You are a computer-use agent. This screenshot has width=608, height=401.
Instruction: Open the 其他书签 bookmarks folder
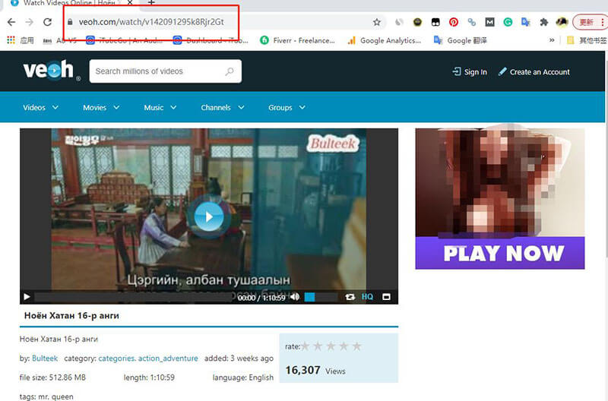click(587, 40)
